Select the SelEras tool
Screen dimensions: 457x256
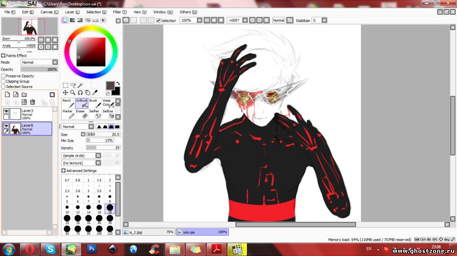(x=109, y=114)
